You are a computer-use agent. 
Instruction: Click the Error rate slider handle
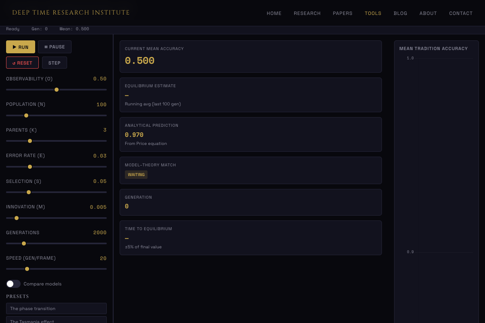click(30, 167)
